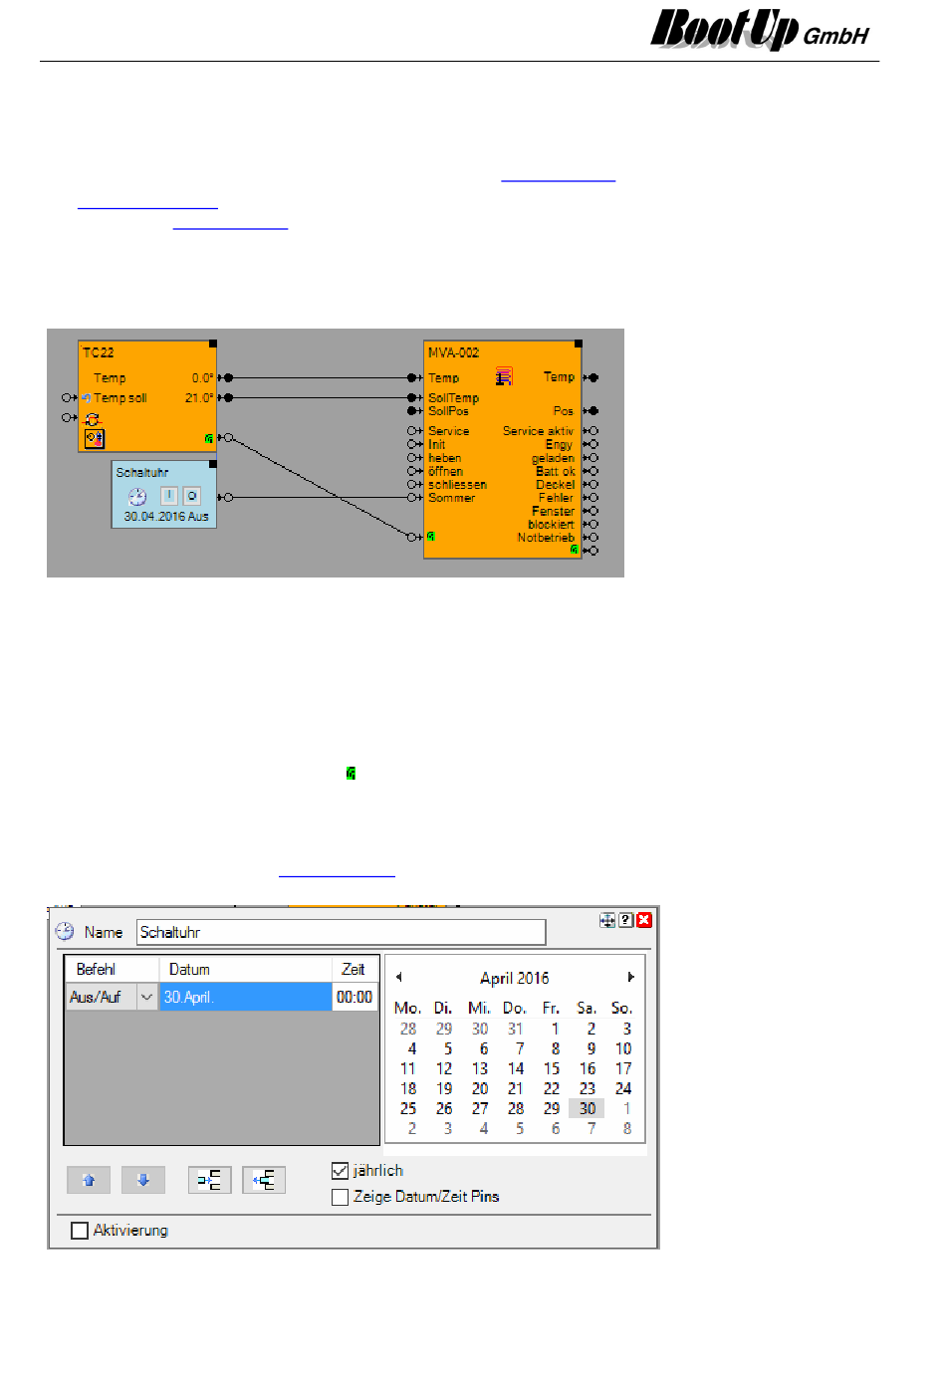Viewport: 946px width, 1382px height.
Task: Click into the Name input field 'Schaltuhr'
Action: [x=341, y=932]
